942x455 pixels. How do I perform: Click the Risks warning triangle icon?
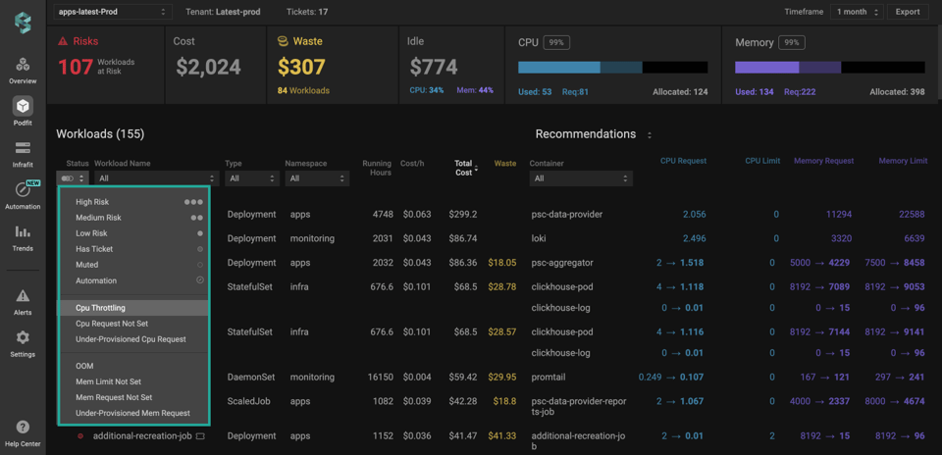point(63,41)
